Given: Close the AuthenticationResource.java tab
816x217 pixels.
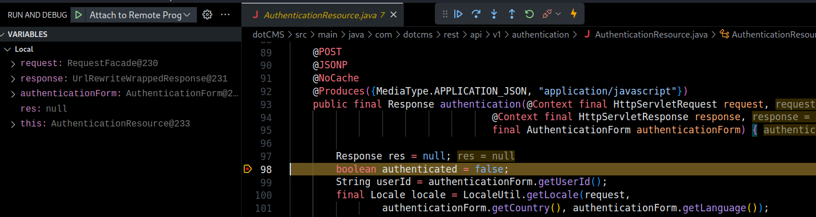Looking at the screenshot, I should 394,15.
